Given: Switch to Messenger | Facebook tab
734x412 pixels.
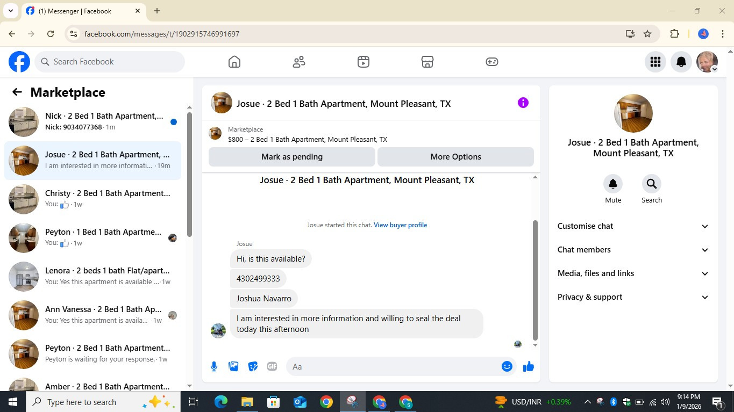Looking at the screenshot, I should pos(83,11).
